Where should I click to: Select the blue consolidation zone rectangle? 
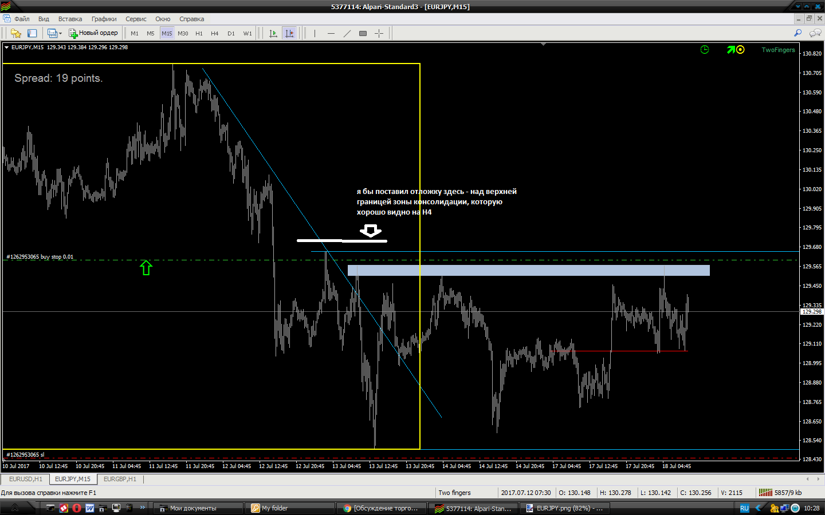(528, 270)
